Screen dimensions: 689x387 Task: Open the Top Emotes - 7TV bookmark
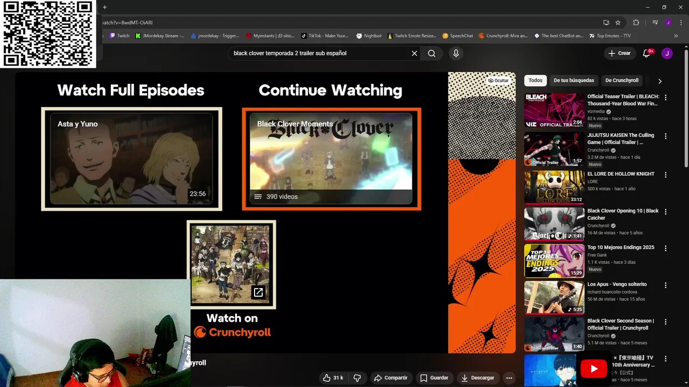point(610,36)
